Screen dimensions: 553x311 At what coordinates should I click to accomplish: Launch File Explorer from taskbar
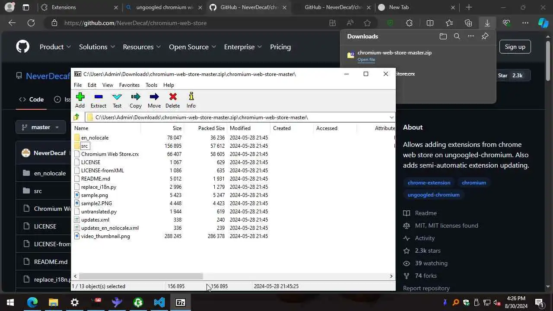[x=53, y=302]
